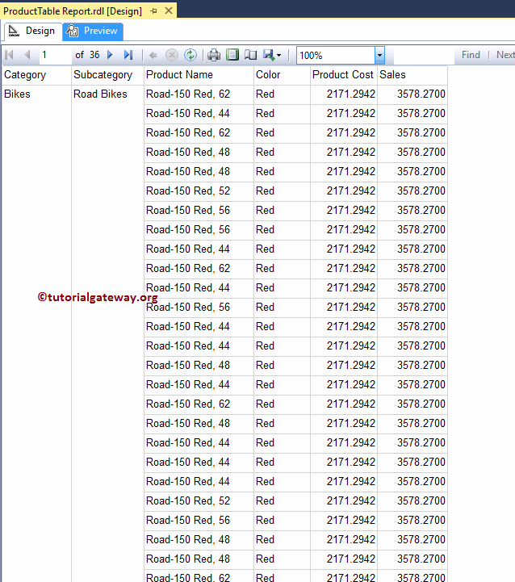Click the page count '36' text

[x=94, y=55]
